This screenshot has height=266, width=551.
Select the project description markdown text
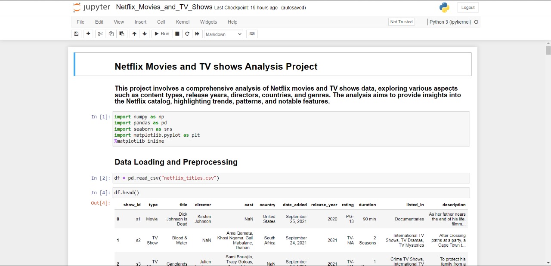pyautogui.click(x=288, y=95)
